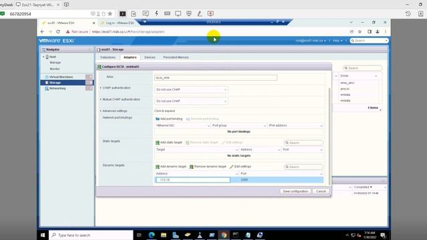Select Esx21 session tab in AnyDesk
The width and height of the screenshot is (427, 240).
(37, 5)
